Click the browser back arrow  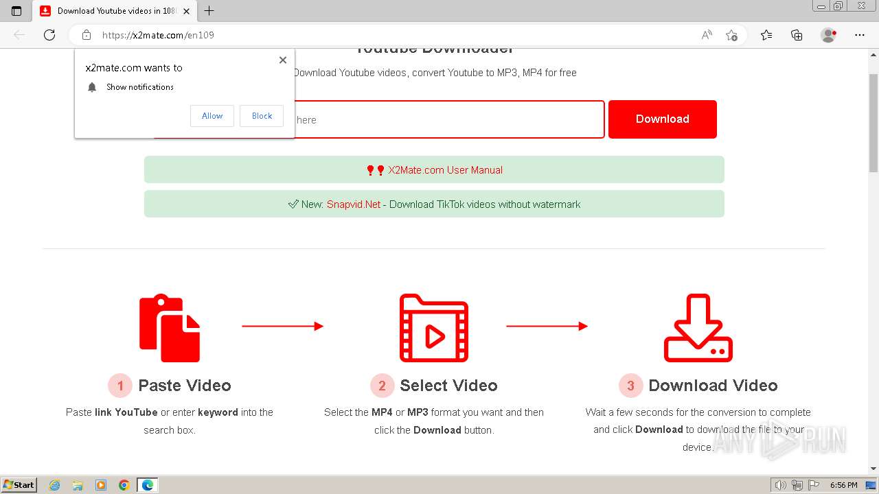pyautogui.click(x=19, y=35)
